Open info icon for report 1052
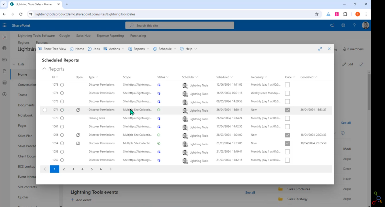The image size is (385, 207). (62, 160)
